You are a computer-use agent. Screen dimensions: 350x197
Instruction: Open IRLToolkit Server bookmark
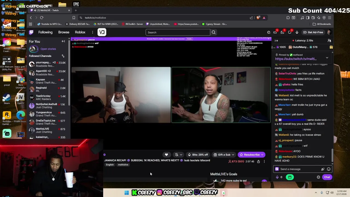(132, 24)
